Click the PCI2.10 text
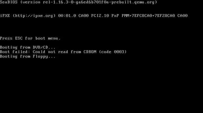Viewport: 203px width, 113px height. point(100,16)
